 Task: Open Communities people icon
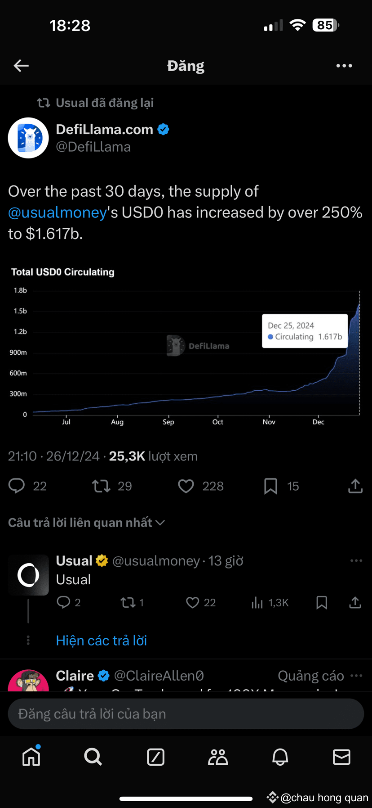(218, 757)
